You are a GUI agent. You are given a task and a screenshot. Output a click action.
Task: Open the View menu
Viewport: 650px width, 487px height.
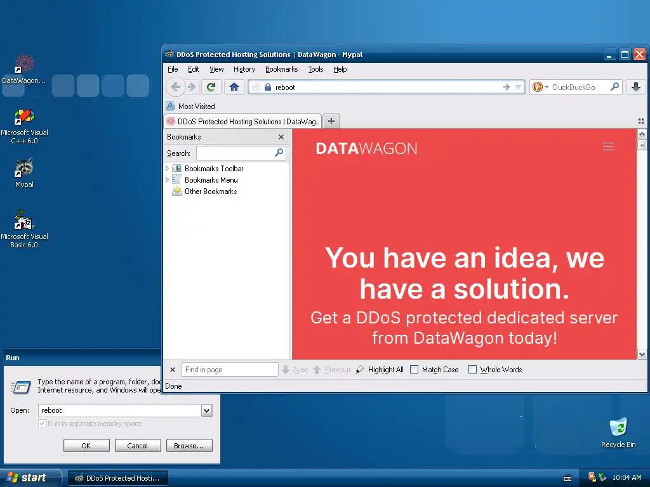point(216,69)
